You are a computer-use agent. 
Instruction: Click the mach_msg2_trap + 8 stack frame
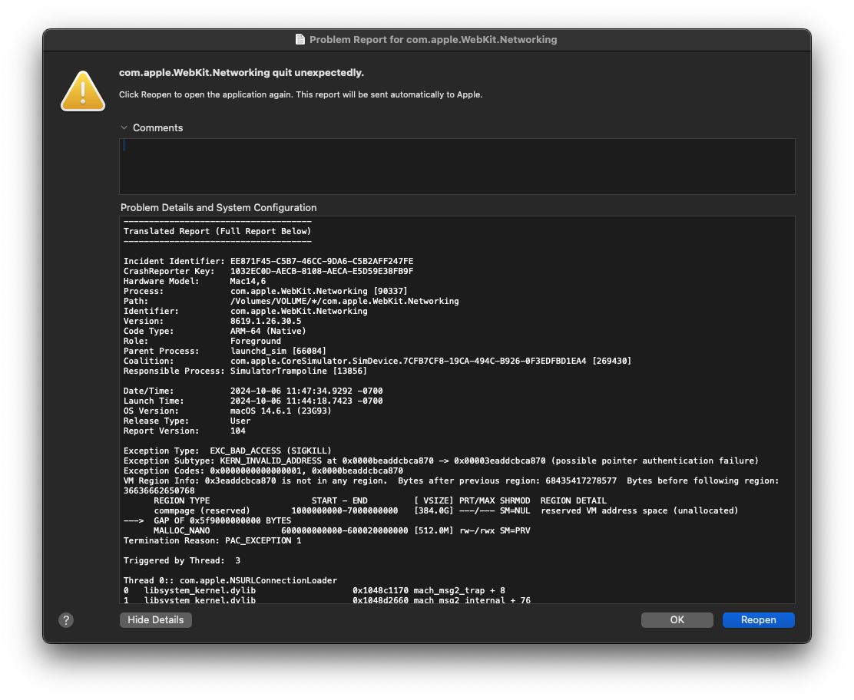click(x=314, y=590)
